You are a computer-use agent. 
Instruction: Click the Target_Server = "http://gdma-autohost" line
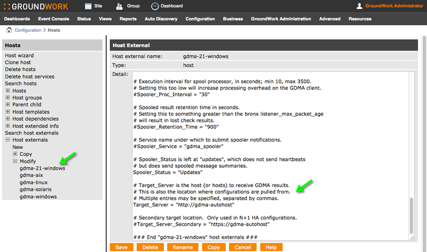pos(184,205)
